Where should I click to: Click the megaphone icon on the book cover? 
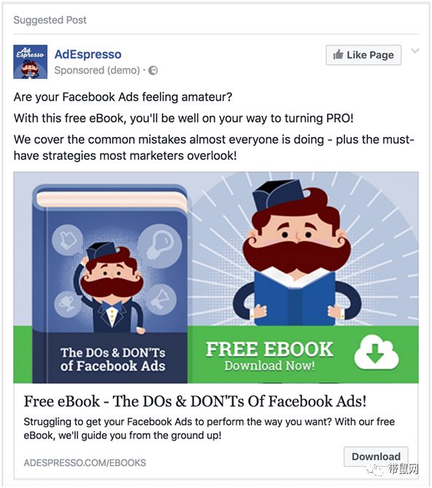[161, 299]
